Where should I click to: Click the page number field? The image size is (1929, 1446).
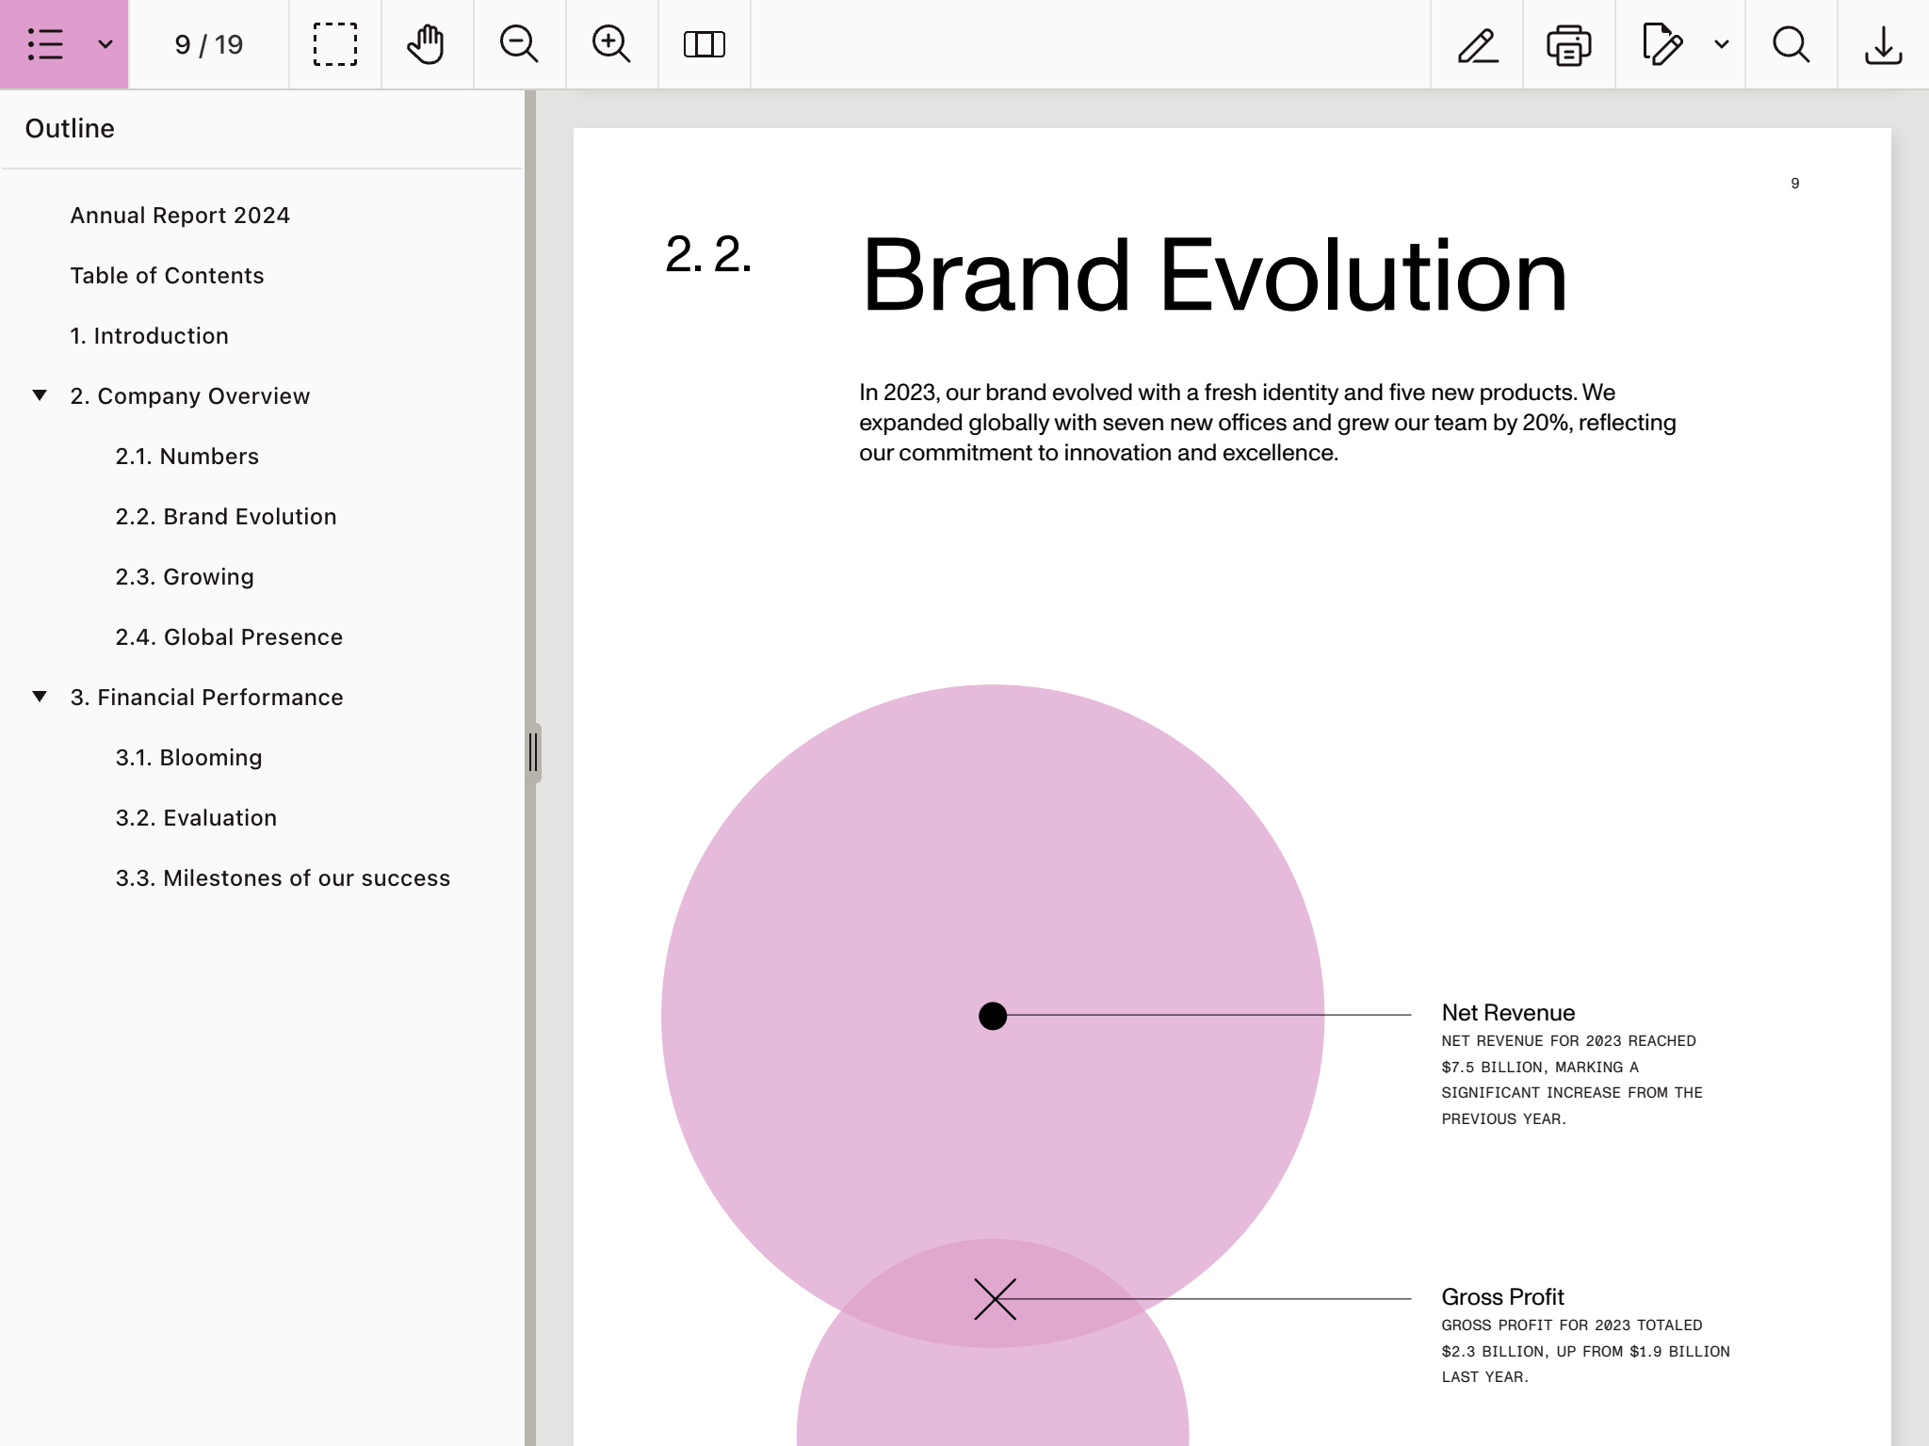(x=209, y=44)
